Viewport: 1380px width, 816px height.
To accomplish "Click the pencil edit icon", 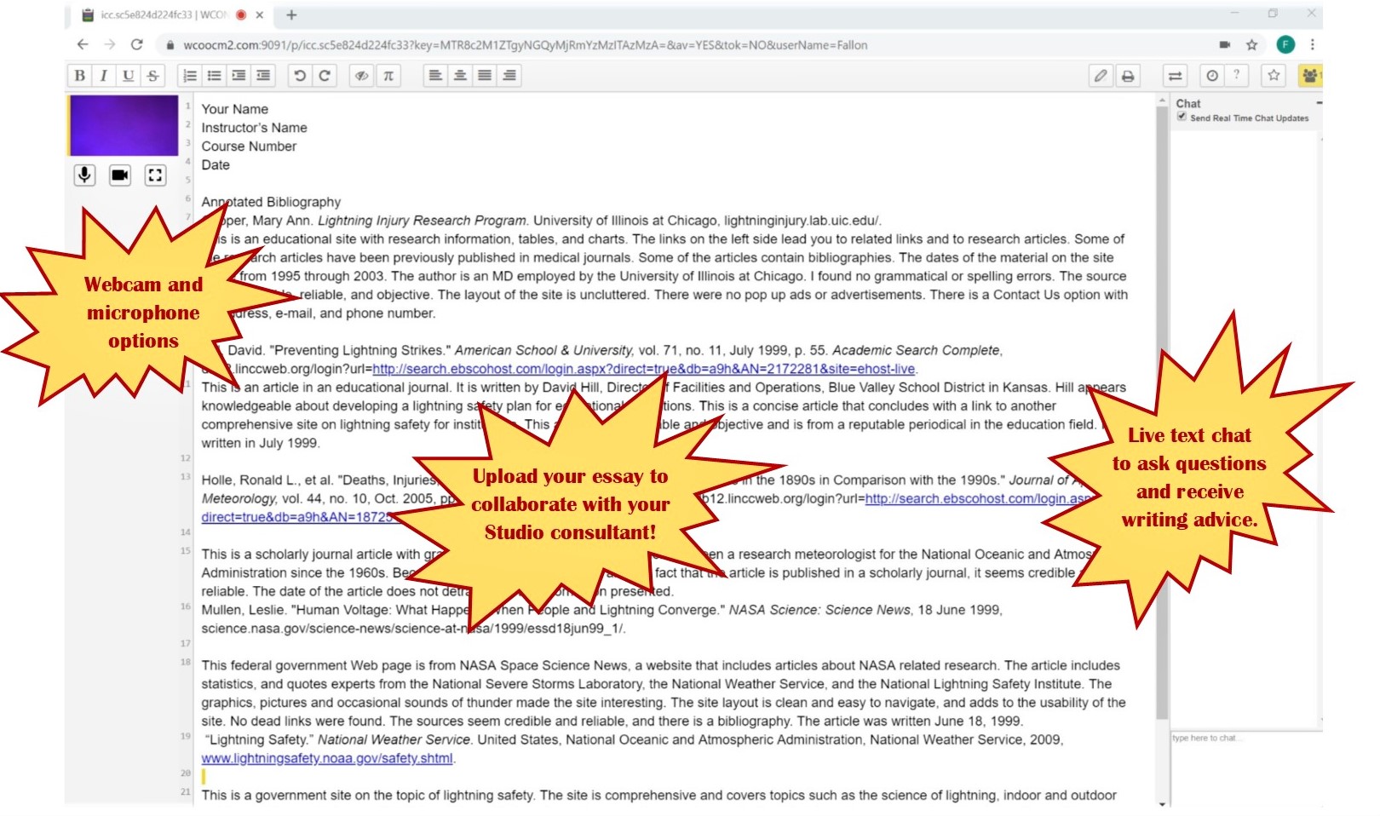I will coord(1101,76).
